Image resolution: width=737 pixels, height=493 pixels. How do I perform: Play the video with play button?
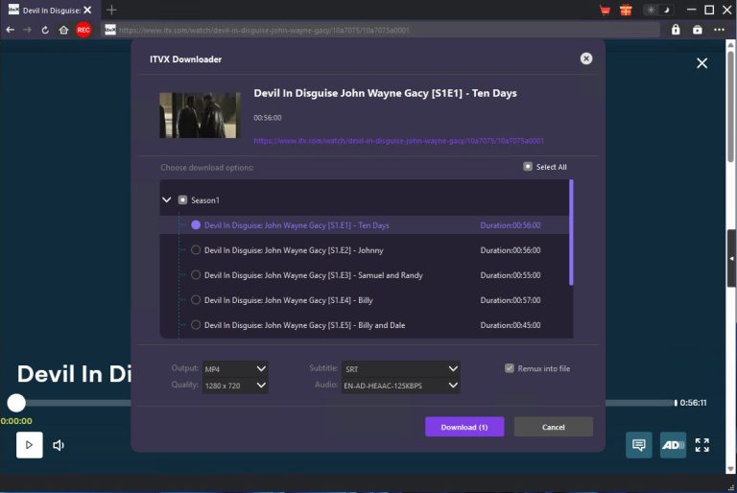tap(29, 445)
